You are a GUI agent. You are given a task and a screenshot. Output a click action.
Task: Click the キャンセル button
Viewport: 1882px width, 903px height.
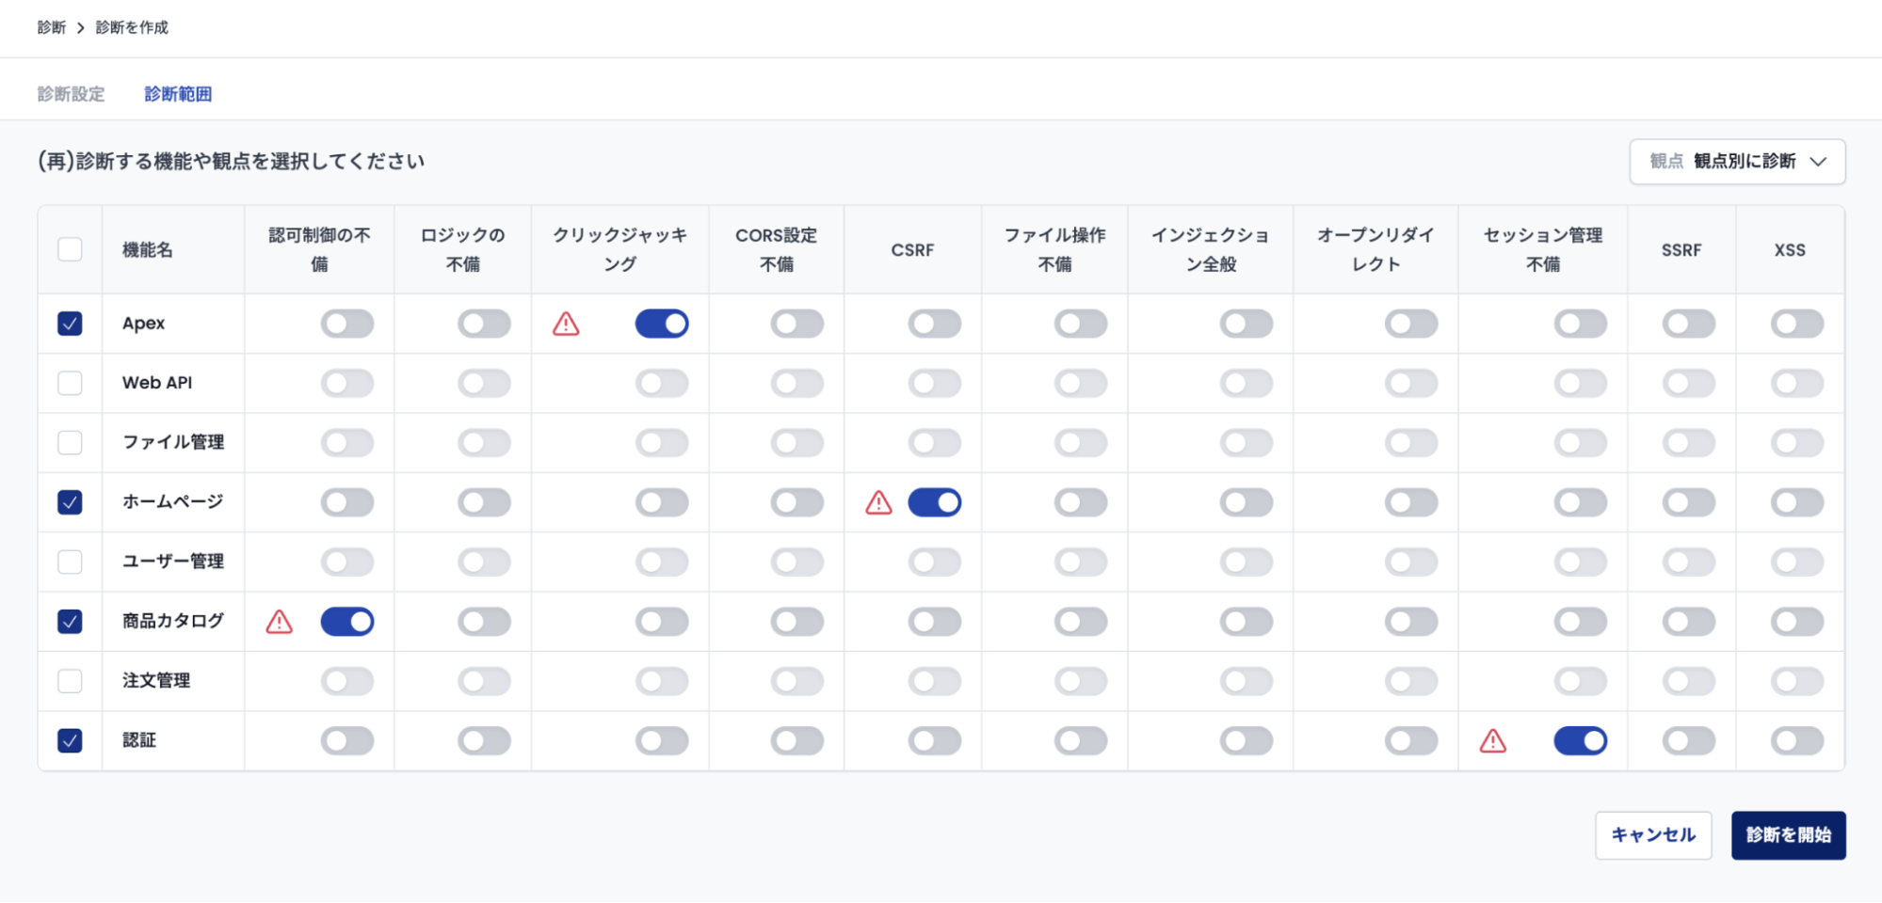coord(1653,834)
